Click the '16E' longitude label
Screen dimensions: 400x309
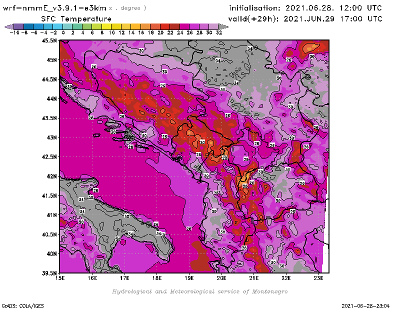click(92, 278)
